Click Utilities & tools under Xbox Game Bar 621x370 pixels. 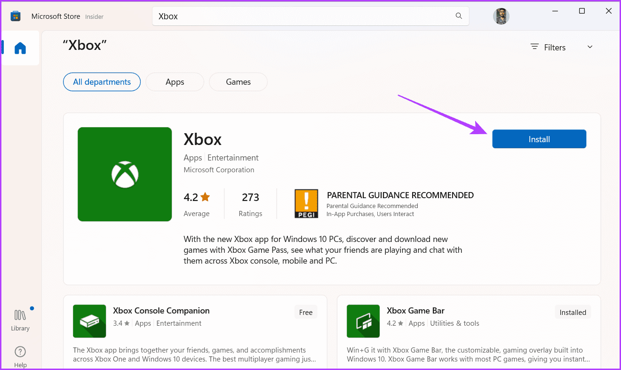[x=454, y=323]
